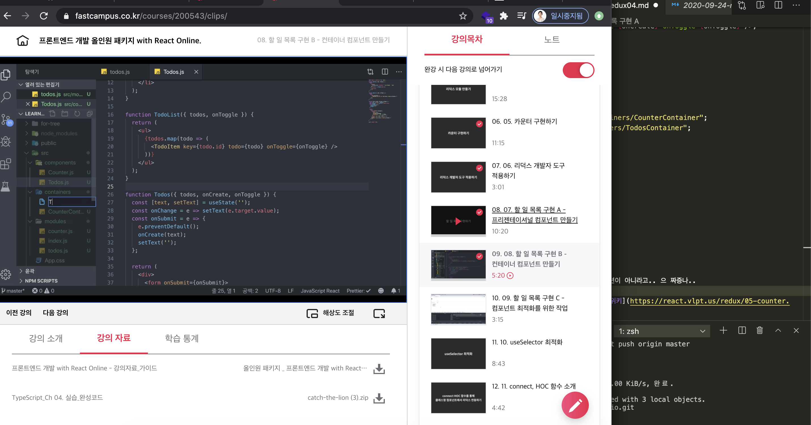Open the 학습 통계 tab
The width and height of the screenshot is (811, 425).
[x=182, y=338]
